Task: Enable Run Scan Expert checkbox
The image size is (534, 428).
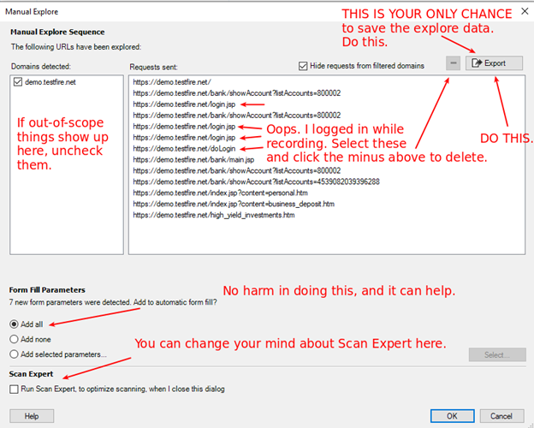Action: [x=16, y=389]
